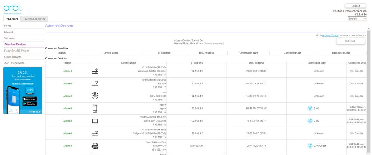
Task: Click the Router Firmware Version V2.7.4.24 text
Action: click(x=349, y=13)
